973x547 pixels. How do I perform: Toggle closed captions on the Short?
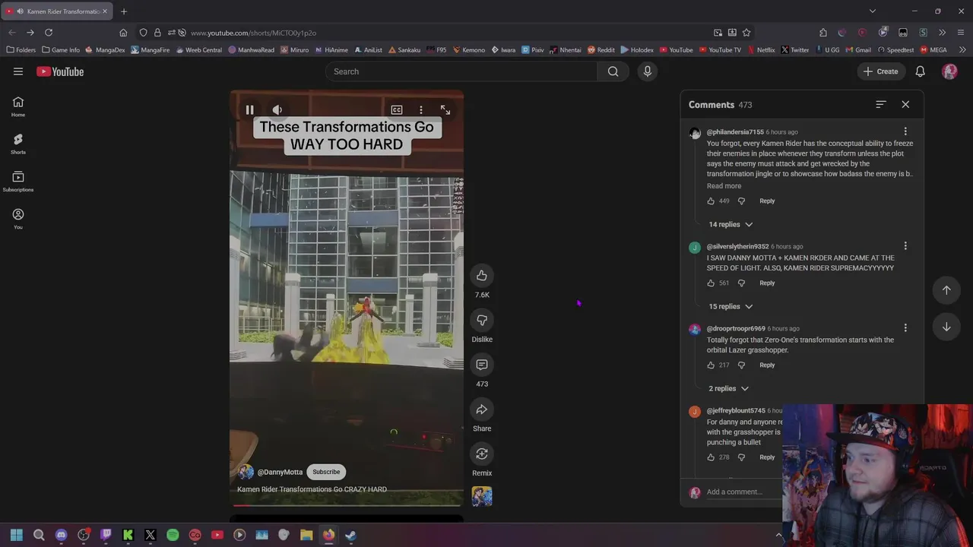397,110
